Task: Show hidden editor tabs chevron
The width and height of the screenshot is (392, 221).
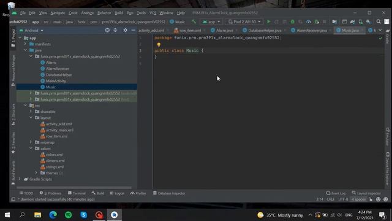Action: click(380, 30)
